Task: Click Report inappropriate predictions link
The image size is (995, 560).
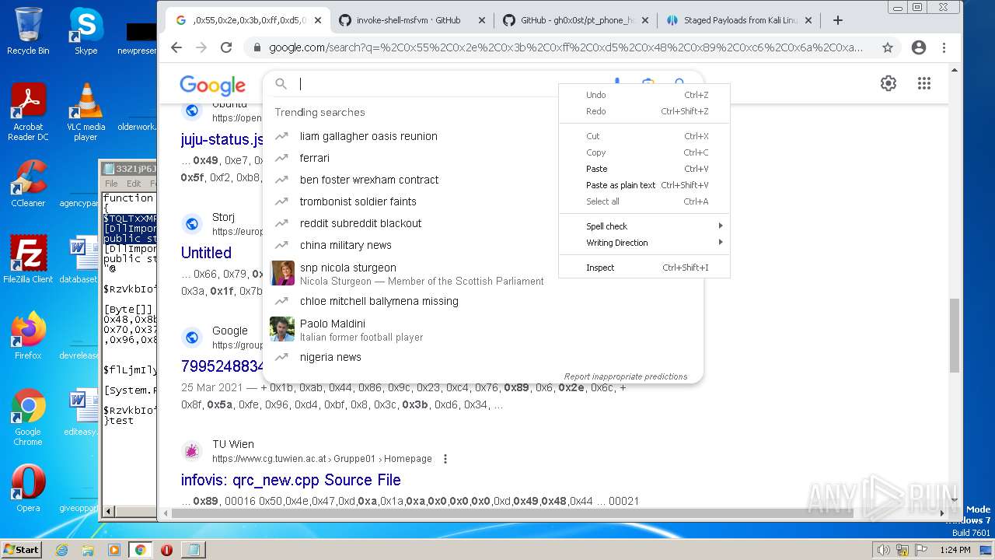Action: click(626, 376)
